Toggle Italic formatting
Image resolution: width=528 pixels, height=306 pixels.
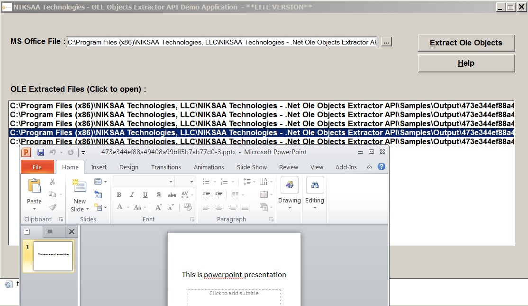[x=132, y=194]
